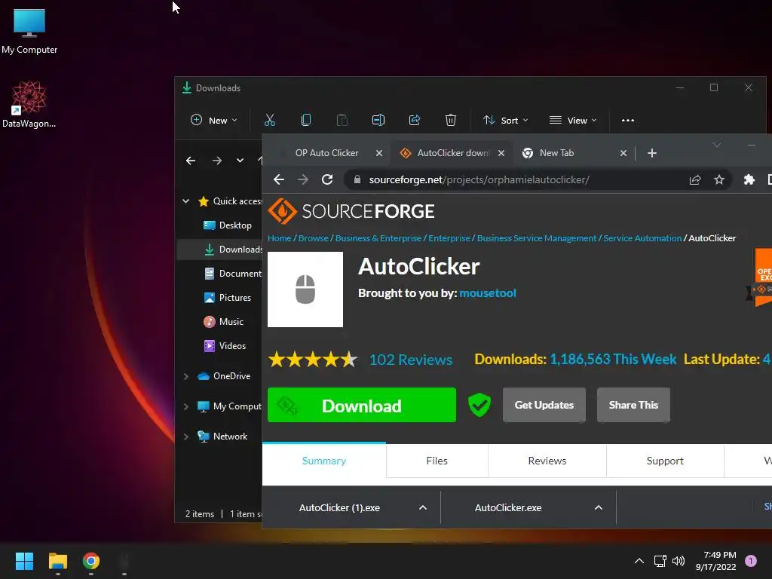The height and width of the screenshot is (579, 772).
Task: Click the padlock site info icon
Action: [x=357, y=179]
